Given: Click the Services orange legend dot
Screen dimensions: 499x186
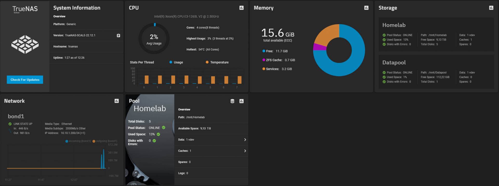Looking at the screenshot, I should click(x=264, y=69).
